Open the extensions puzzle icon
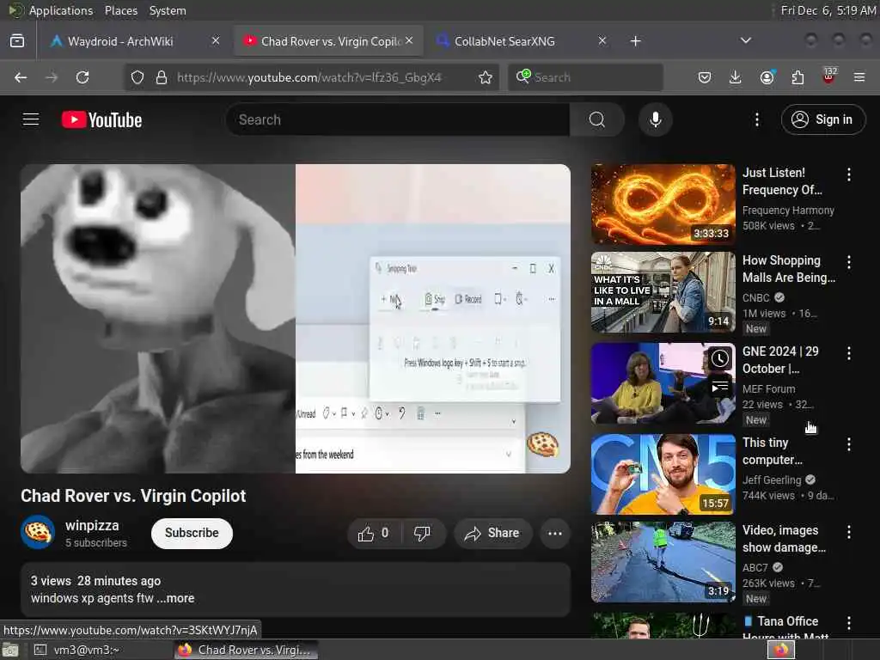 tap(797, 77)
